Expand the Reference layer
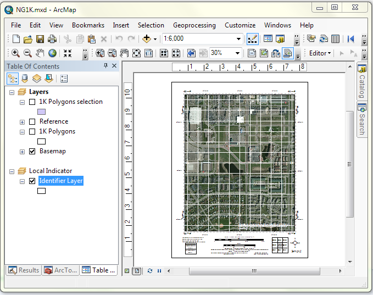 (x=22, y=122)
